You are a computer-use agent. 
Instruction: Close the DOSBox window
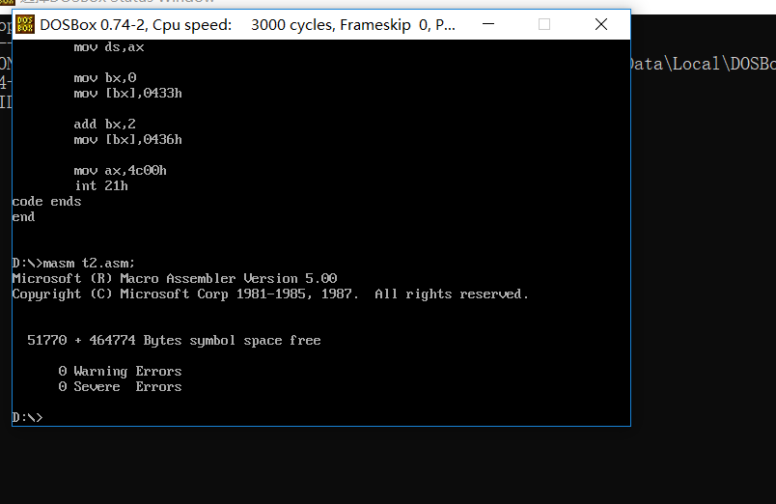[600, 24]
